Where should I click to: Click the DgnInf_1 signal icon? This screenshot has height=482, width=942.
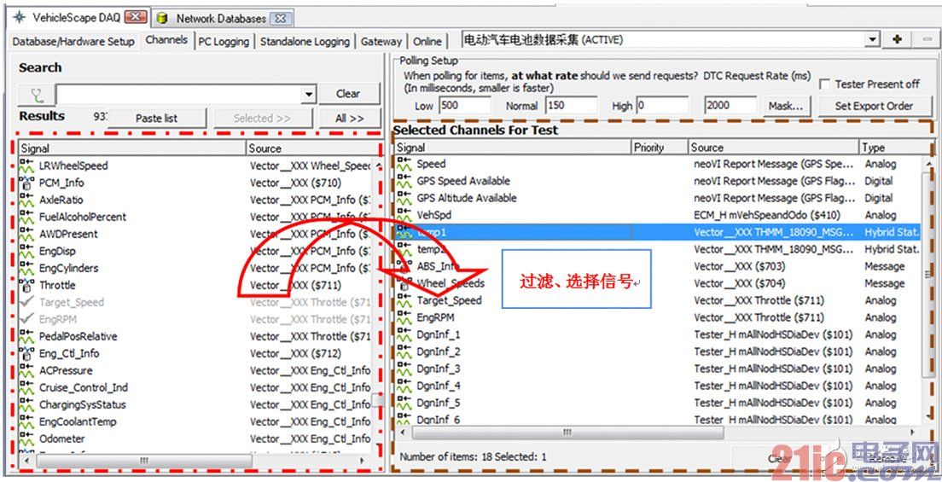point(404,334)
